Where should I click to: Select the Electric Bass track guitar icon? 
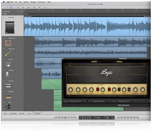[8, 54]
